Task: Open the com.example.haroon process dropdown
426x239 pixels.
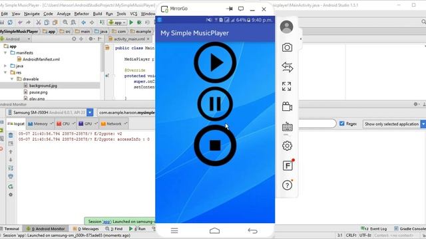Action: [x=126, y=112]
